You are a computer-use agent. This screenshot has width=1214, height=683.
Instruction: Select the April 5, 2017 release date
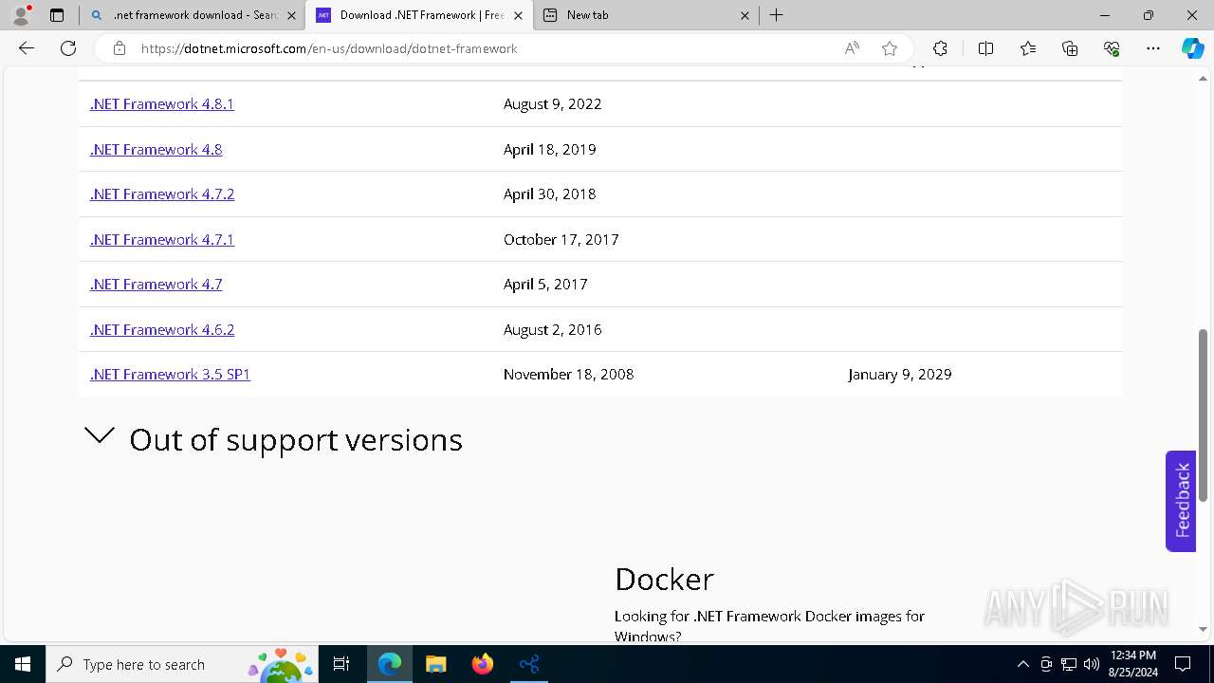[545, 285]
